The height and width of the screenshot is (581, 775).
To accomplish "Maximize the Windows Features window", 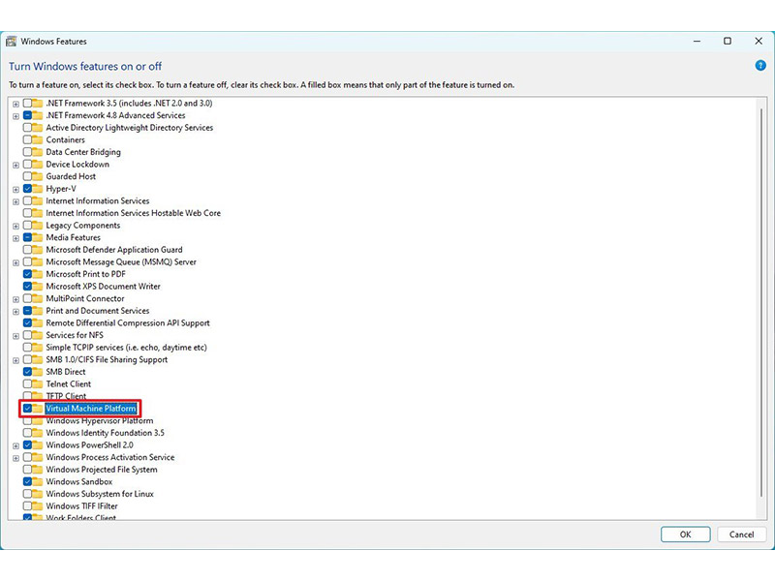I will click(x=728, y=41).
